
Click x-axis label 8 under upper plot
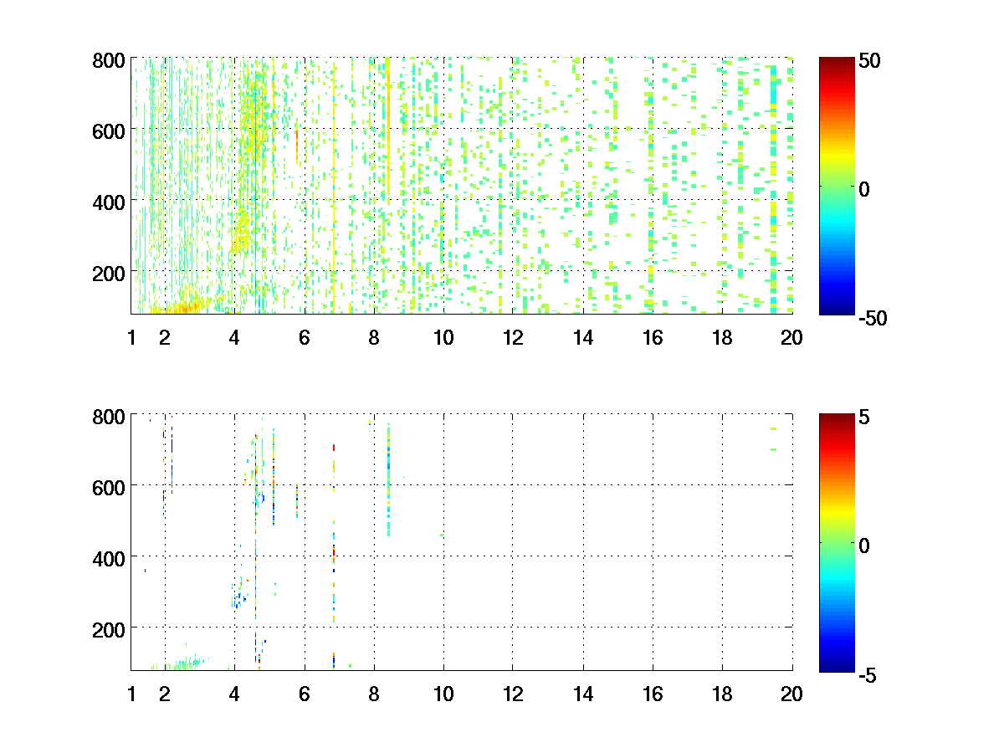tap(374, 338)
